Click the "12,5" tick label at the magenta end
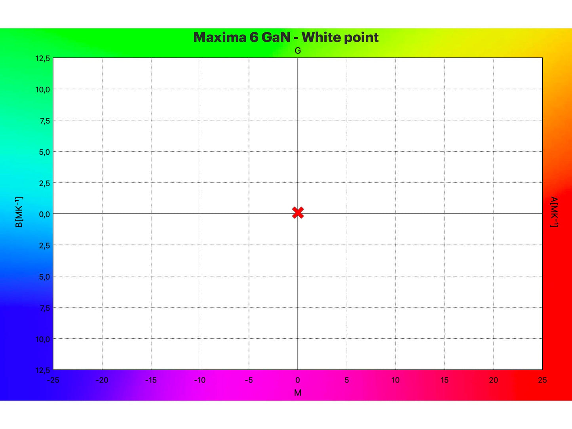The image size is (572, 429). click(x=43, y=370)
